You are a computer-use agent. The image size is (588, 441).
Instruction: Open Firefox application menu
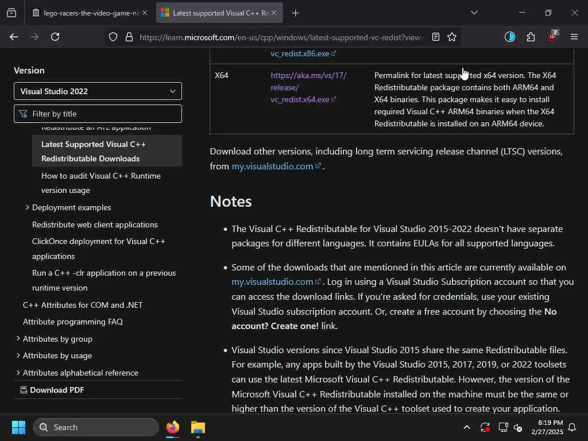(x=574, y=37)
